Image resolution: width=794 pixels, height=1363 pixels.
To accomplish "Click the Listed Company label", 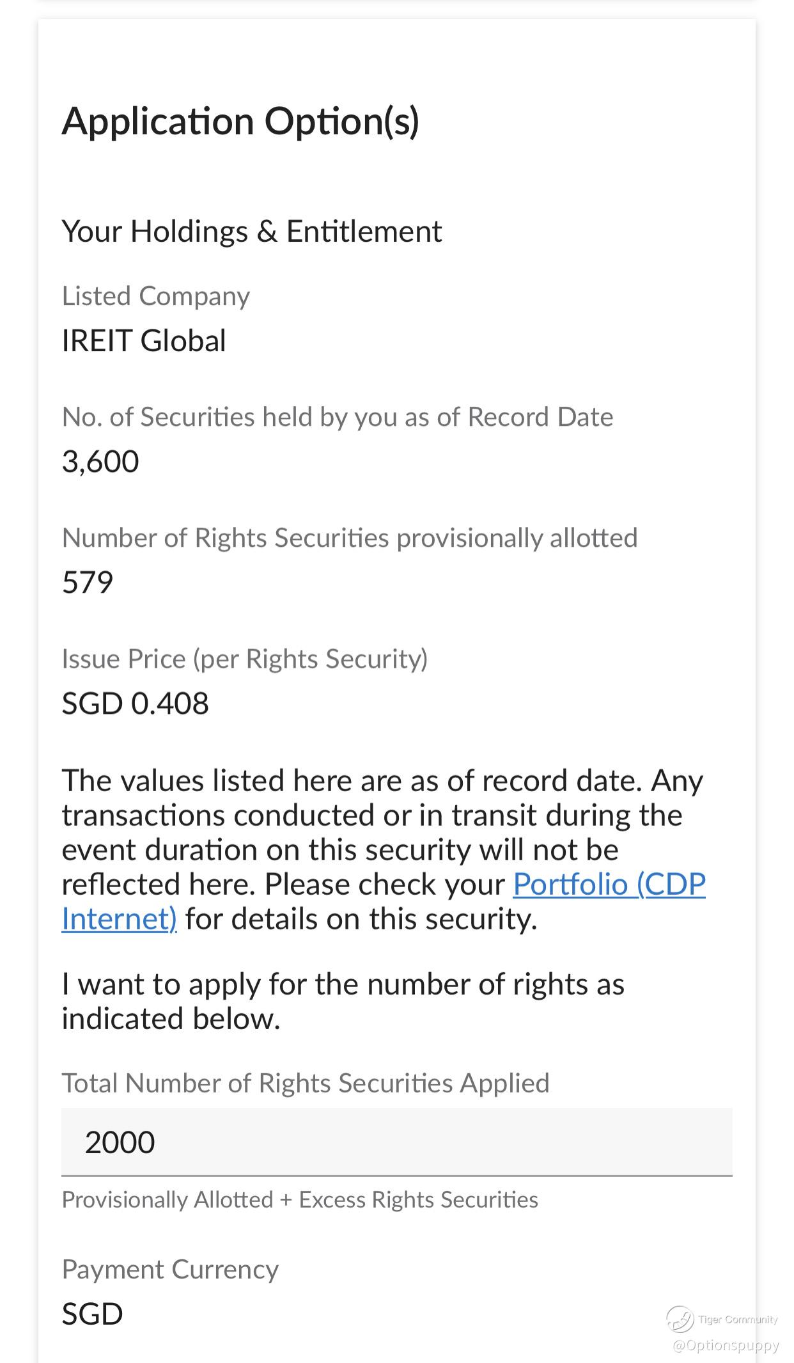I will pyautogui.click(x=155, y=295).
